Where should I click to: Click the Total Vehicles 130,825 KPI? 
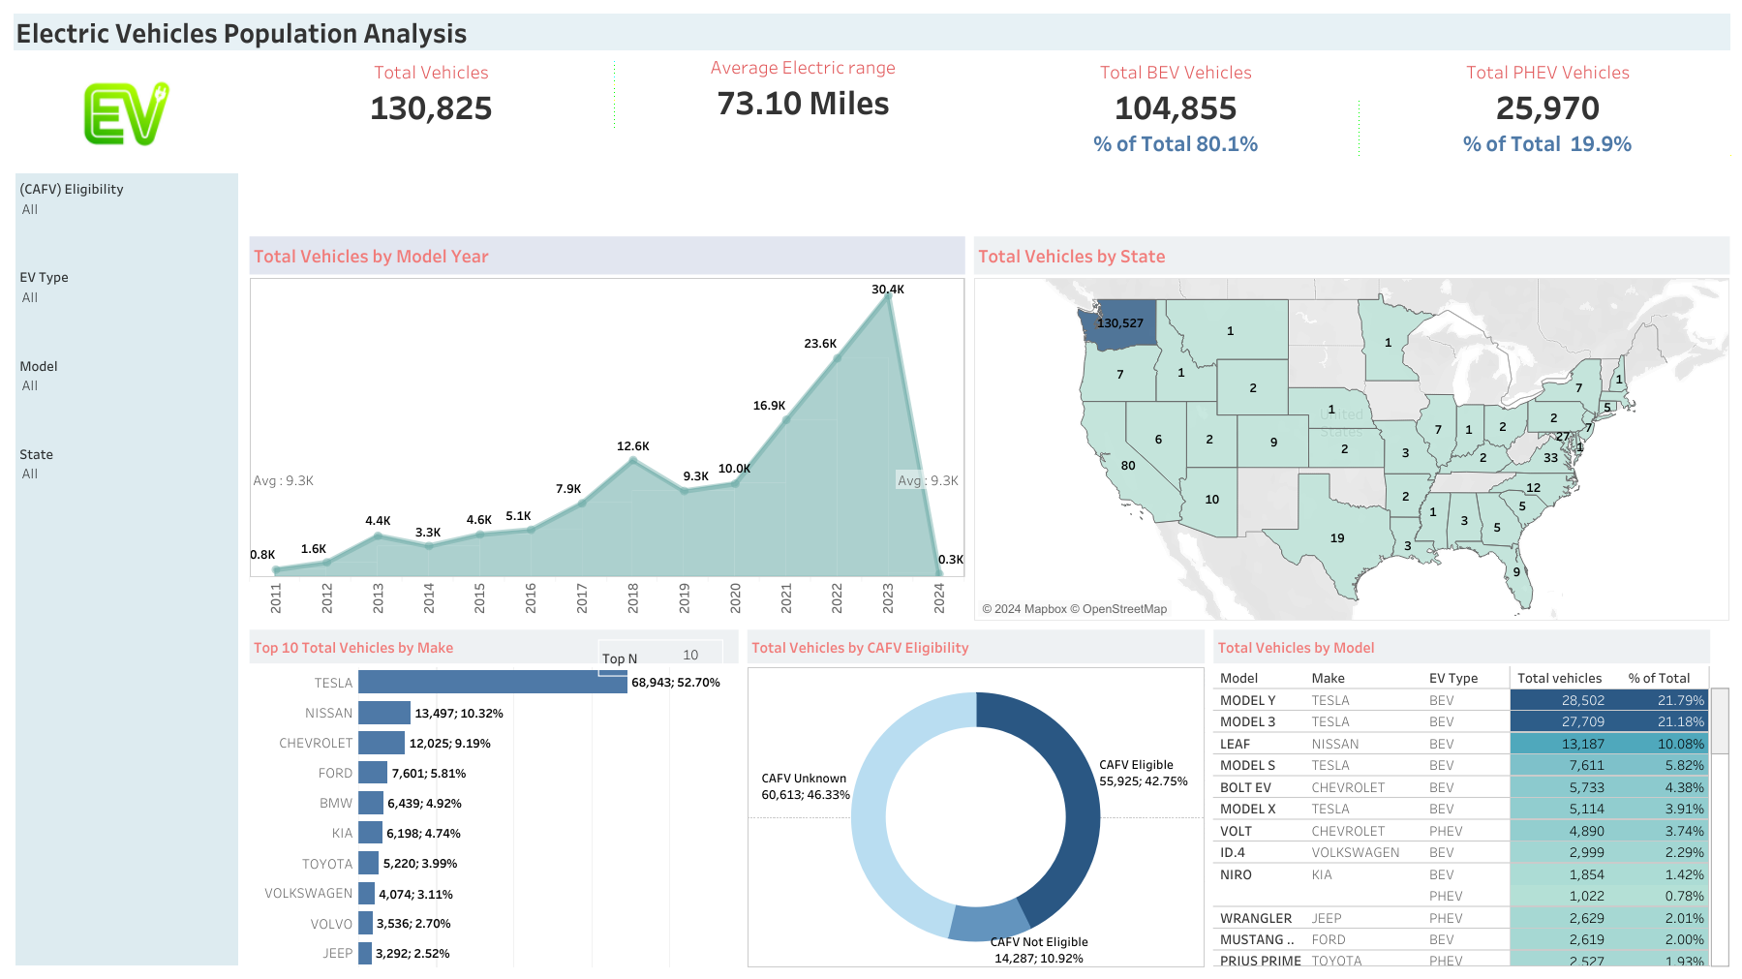(x=431, y=94)
